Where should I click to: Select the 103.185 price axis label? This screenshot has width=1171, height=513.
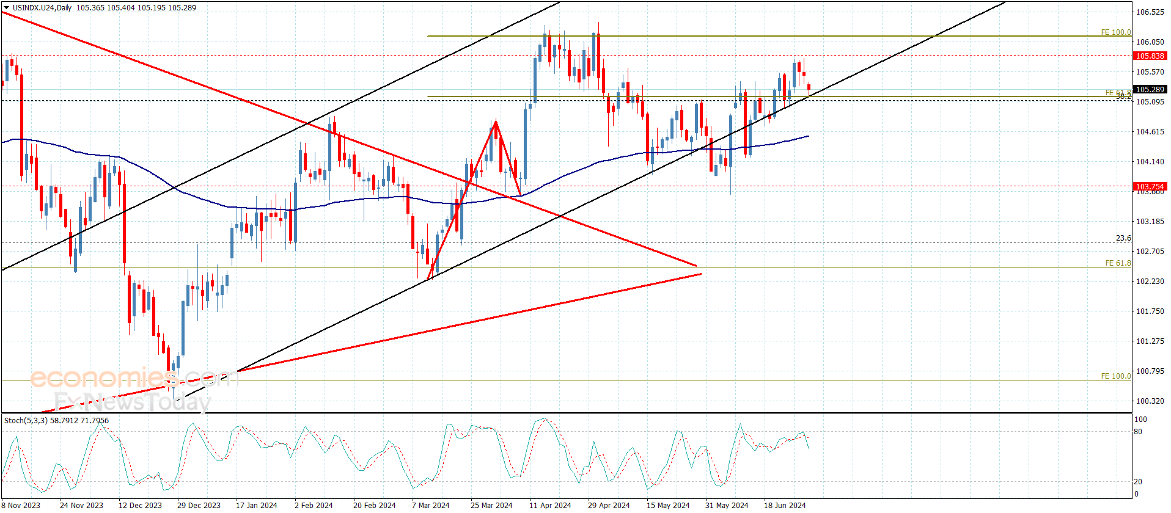pyautogui.click(x=1150, y=222)
